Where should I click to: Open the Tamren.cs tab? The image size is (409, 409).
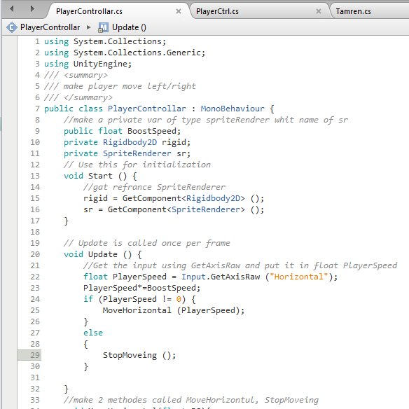pyautogui.click(x=353, y=11)
